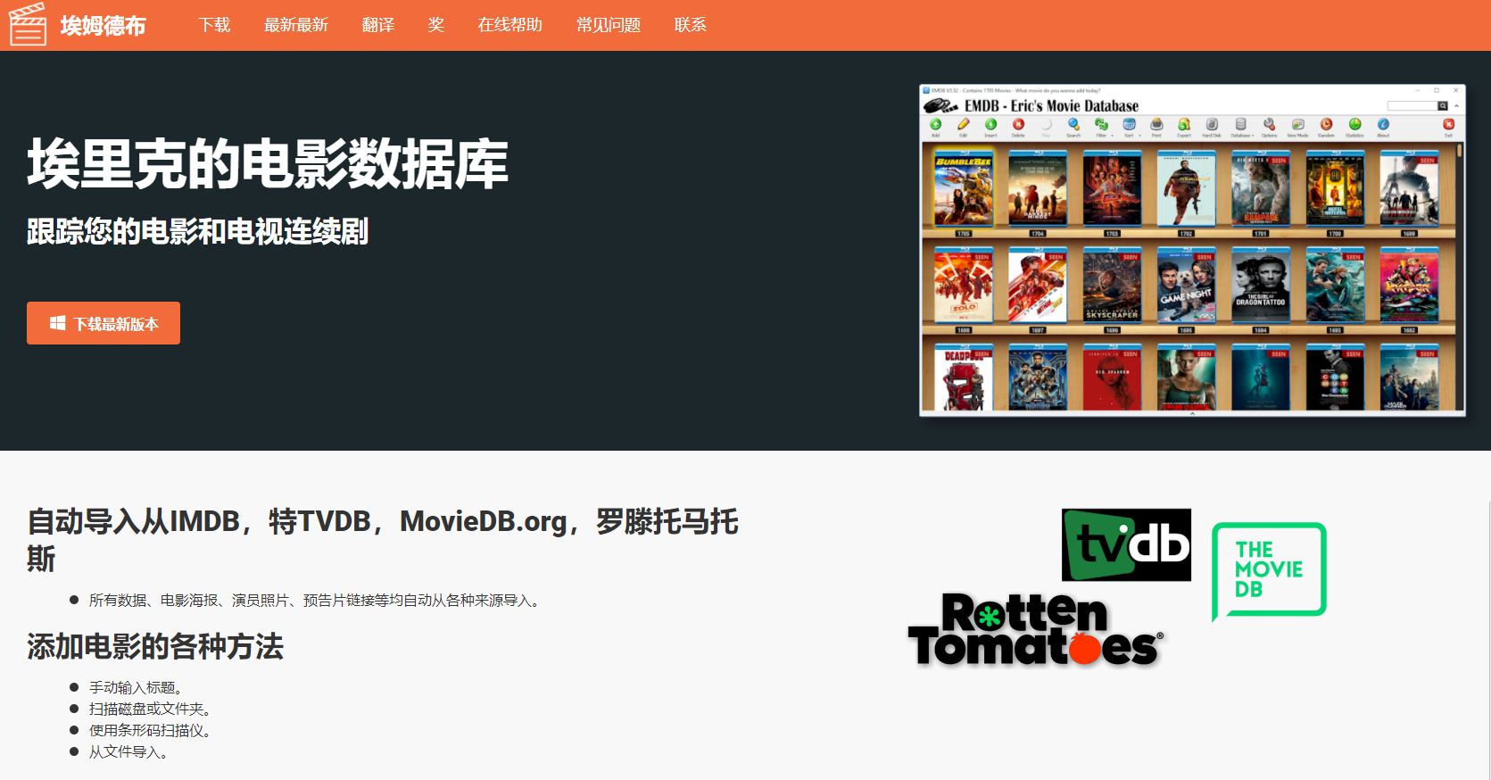This screenshot has width=1491, height=780.
Task: Click the Random icon in EMDB toolbar
Action: 1326,125
